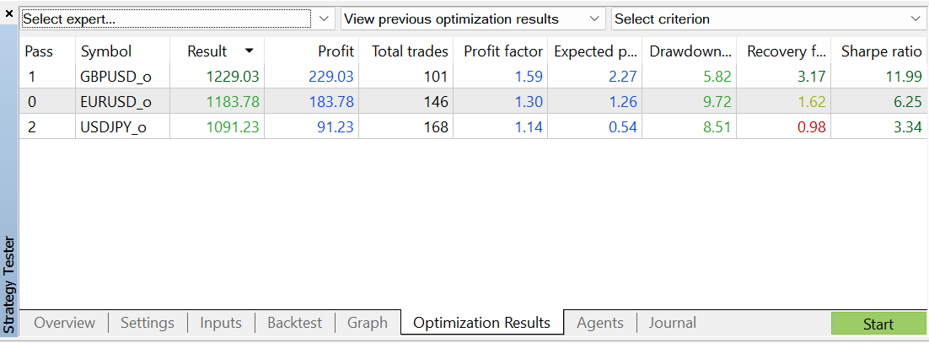Sort by the Sharpe ratio column

click(881, 51)
